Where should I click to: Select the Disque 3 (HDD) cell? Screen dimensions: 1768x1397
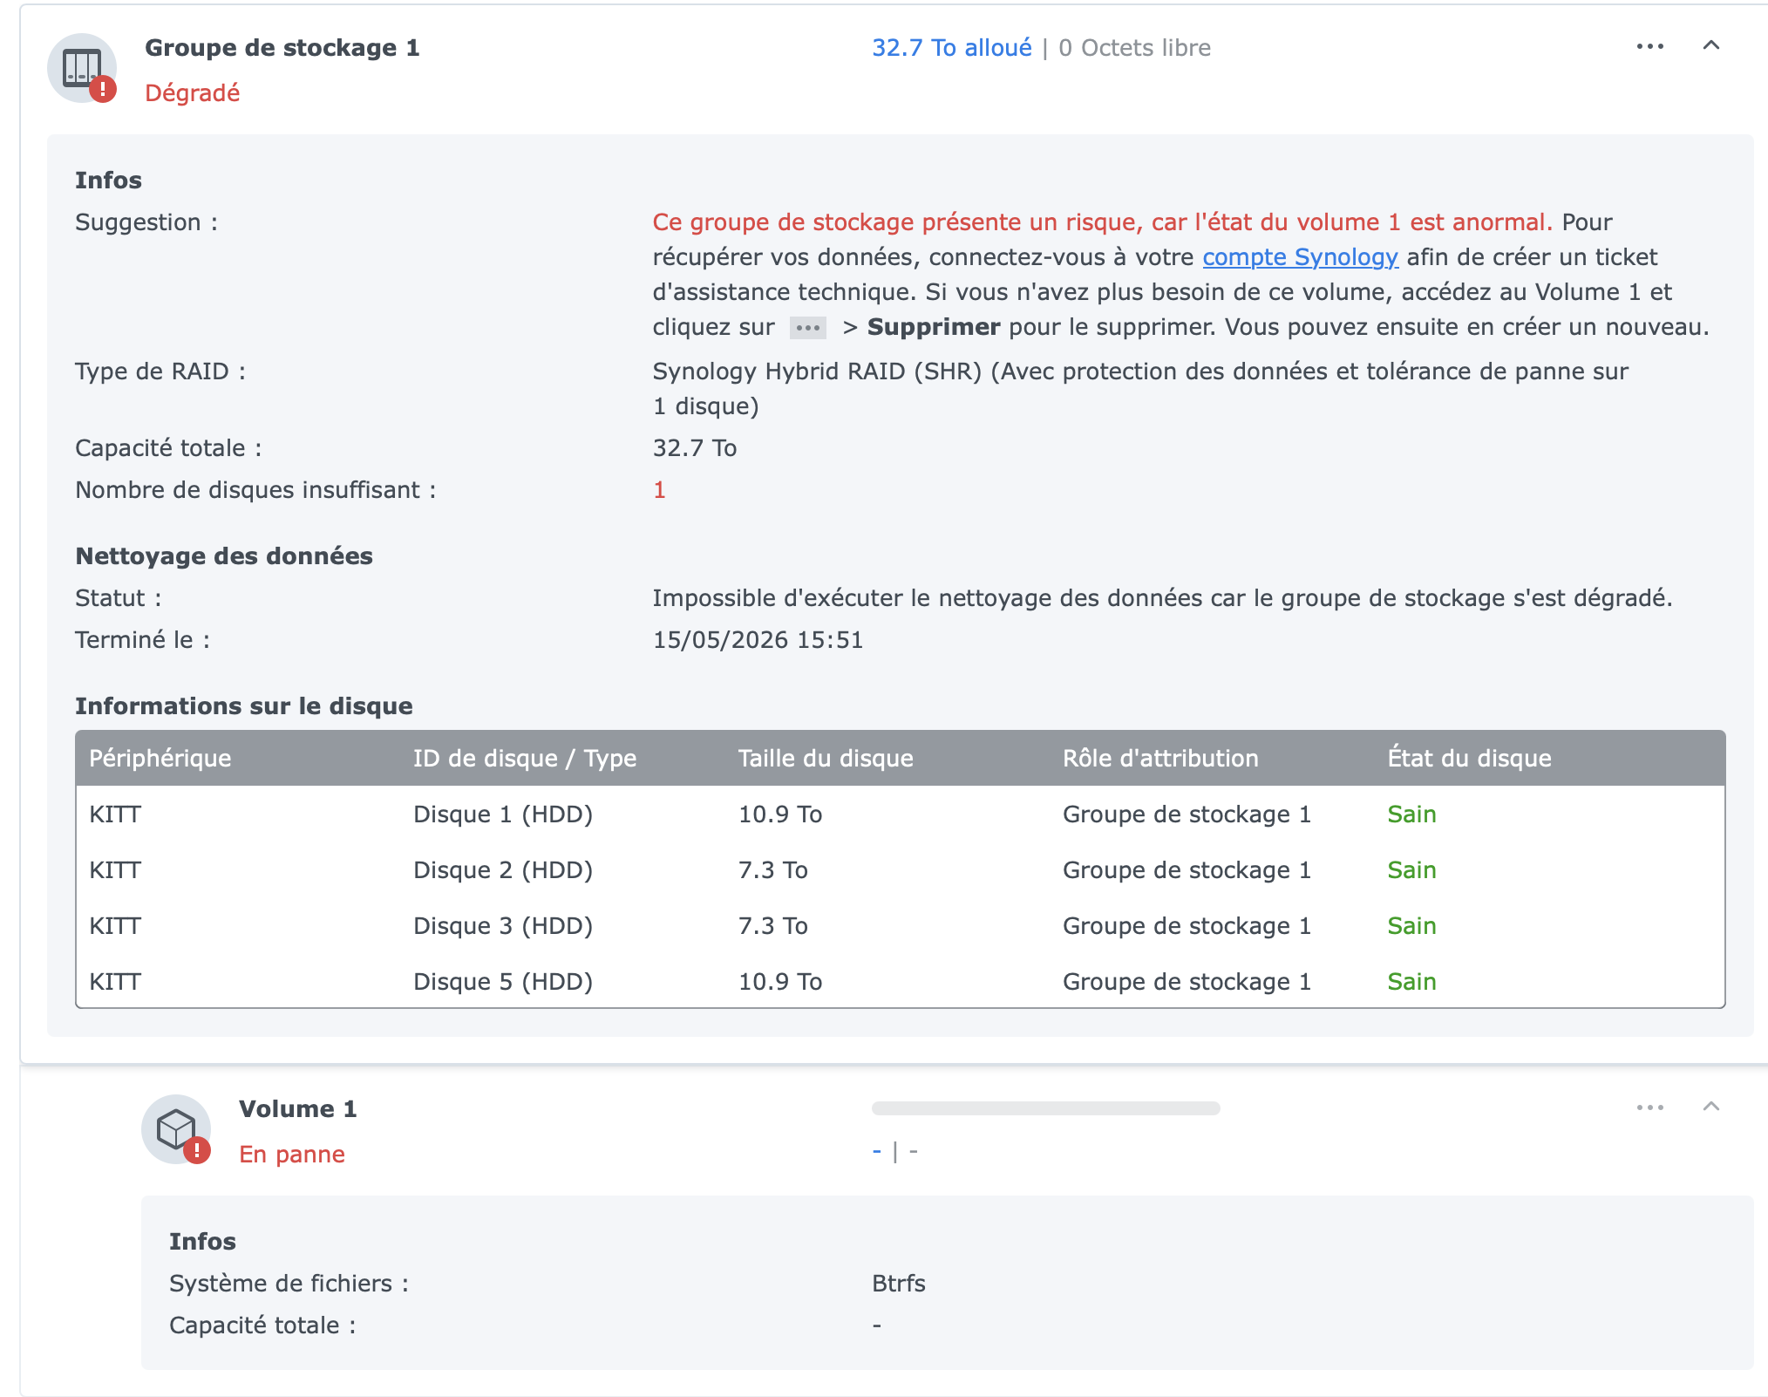(503, 926)
